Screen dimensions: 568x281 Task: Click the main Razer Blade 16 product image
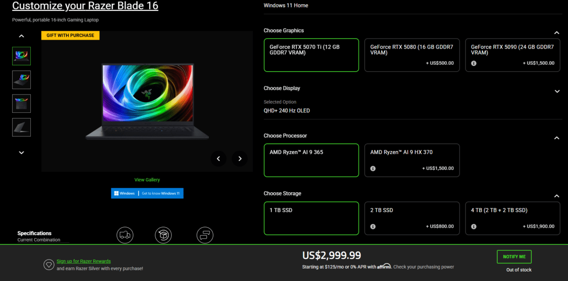pyautogui.click(x=147, y=102)
